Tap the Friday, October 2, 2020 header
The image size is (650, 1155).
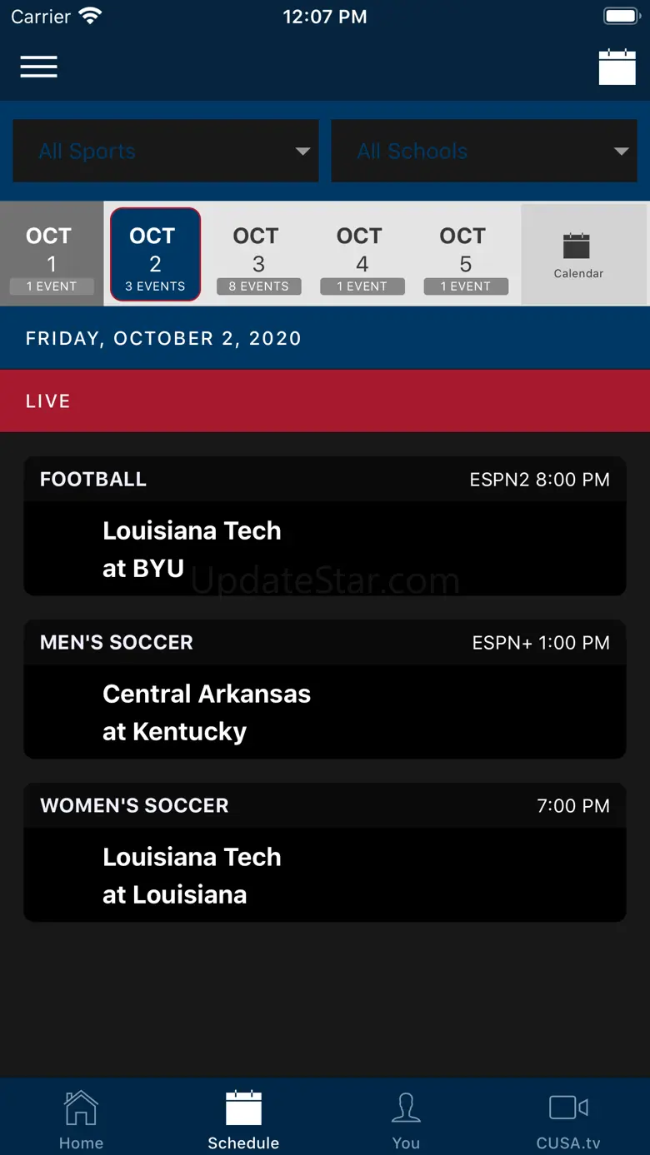click(x=325, y=338)
